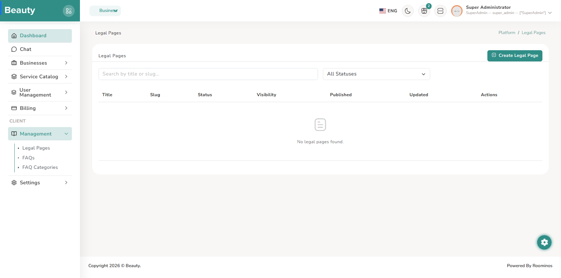Collapse the Management section chevron
The height and width of the screenshot is (278, 561).
pos(66,134)
